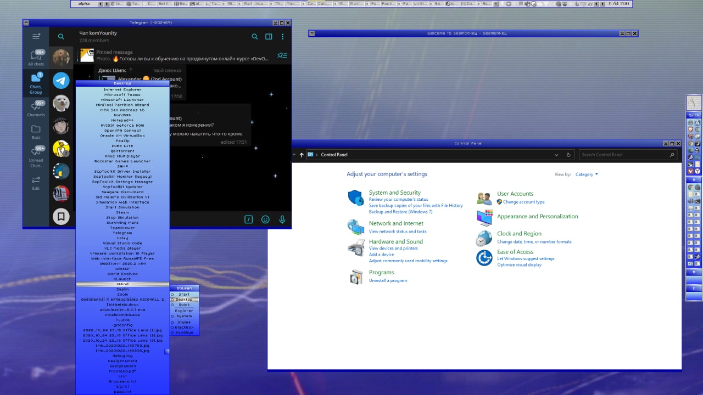This screenshot has height=395, width=703.
Task: Open the pinned messages list icon
Action: click(x=282, y=55)
